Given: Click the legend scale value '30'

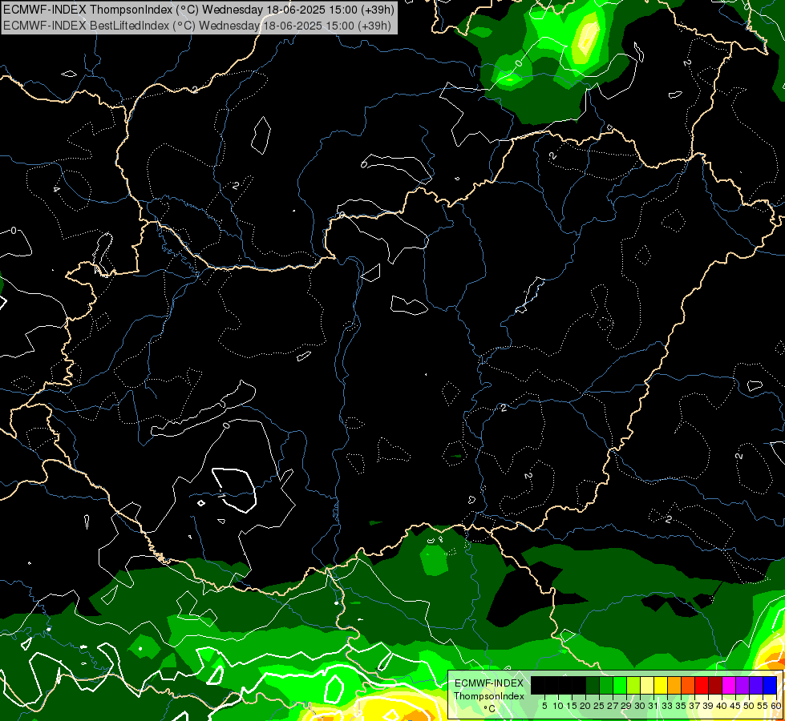Looking at the screenshot, I should pos(641,706).
